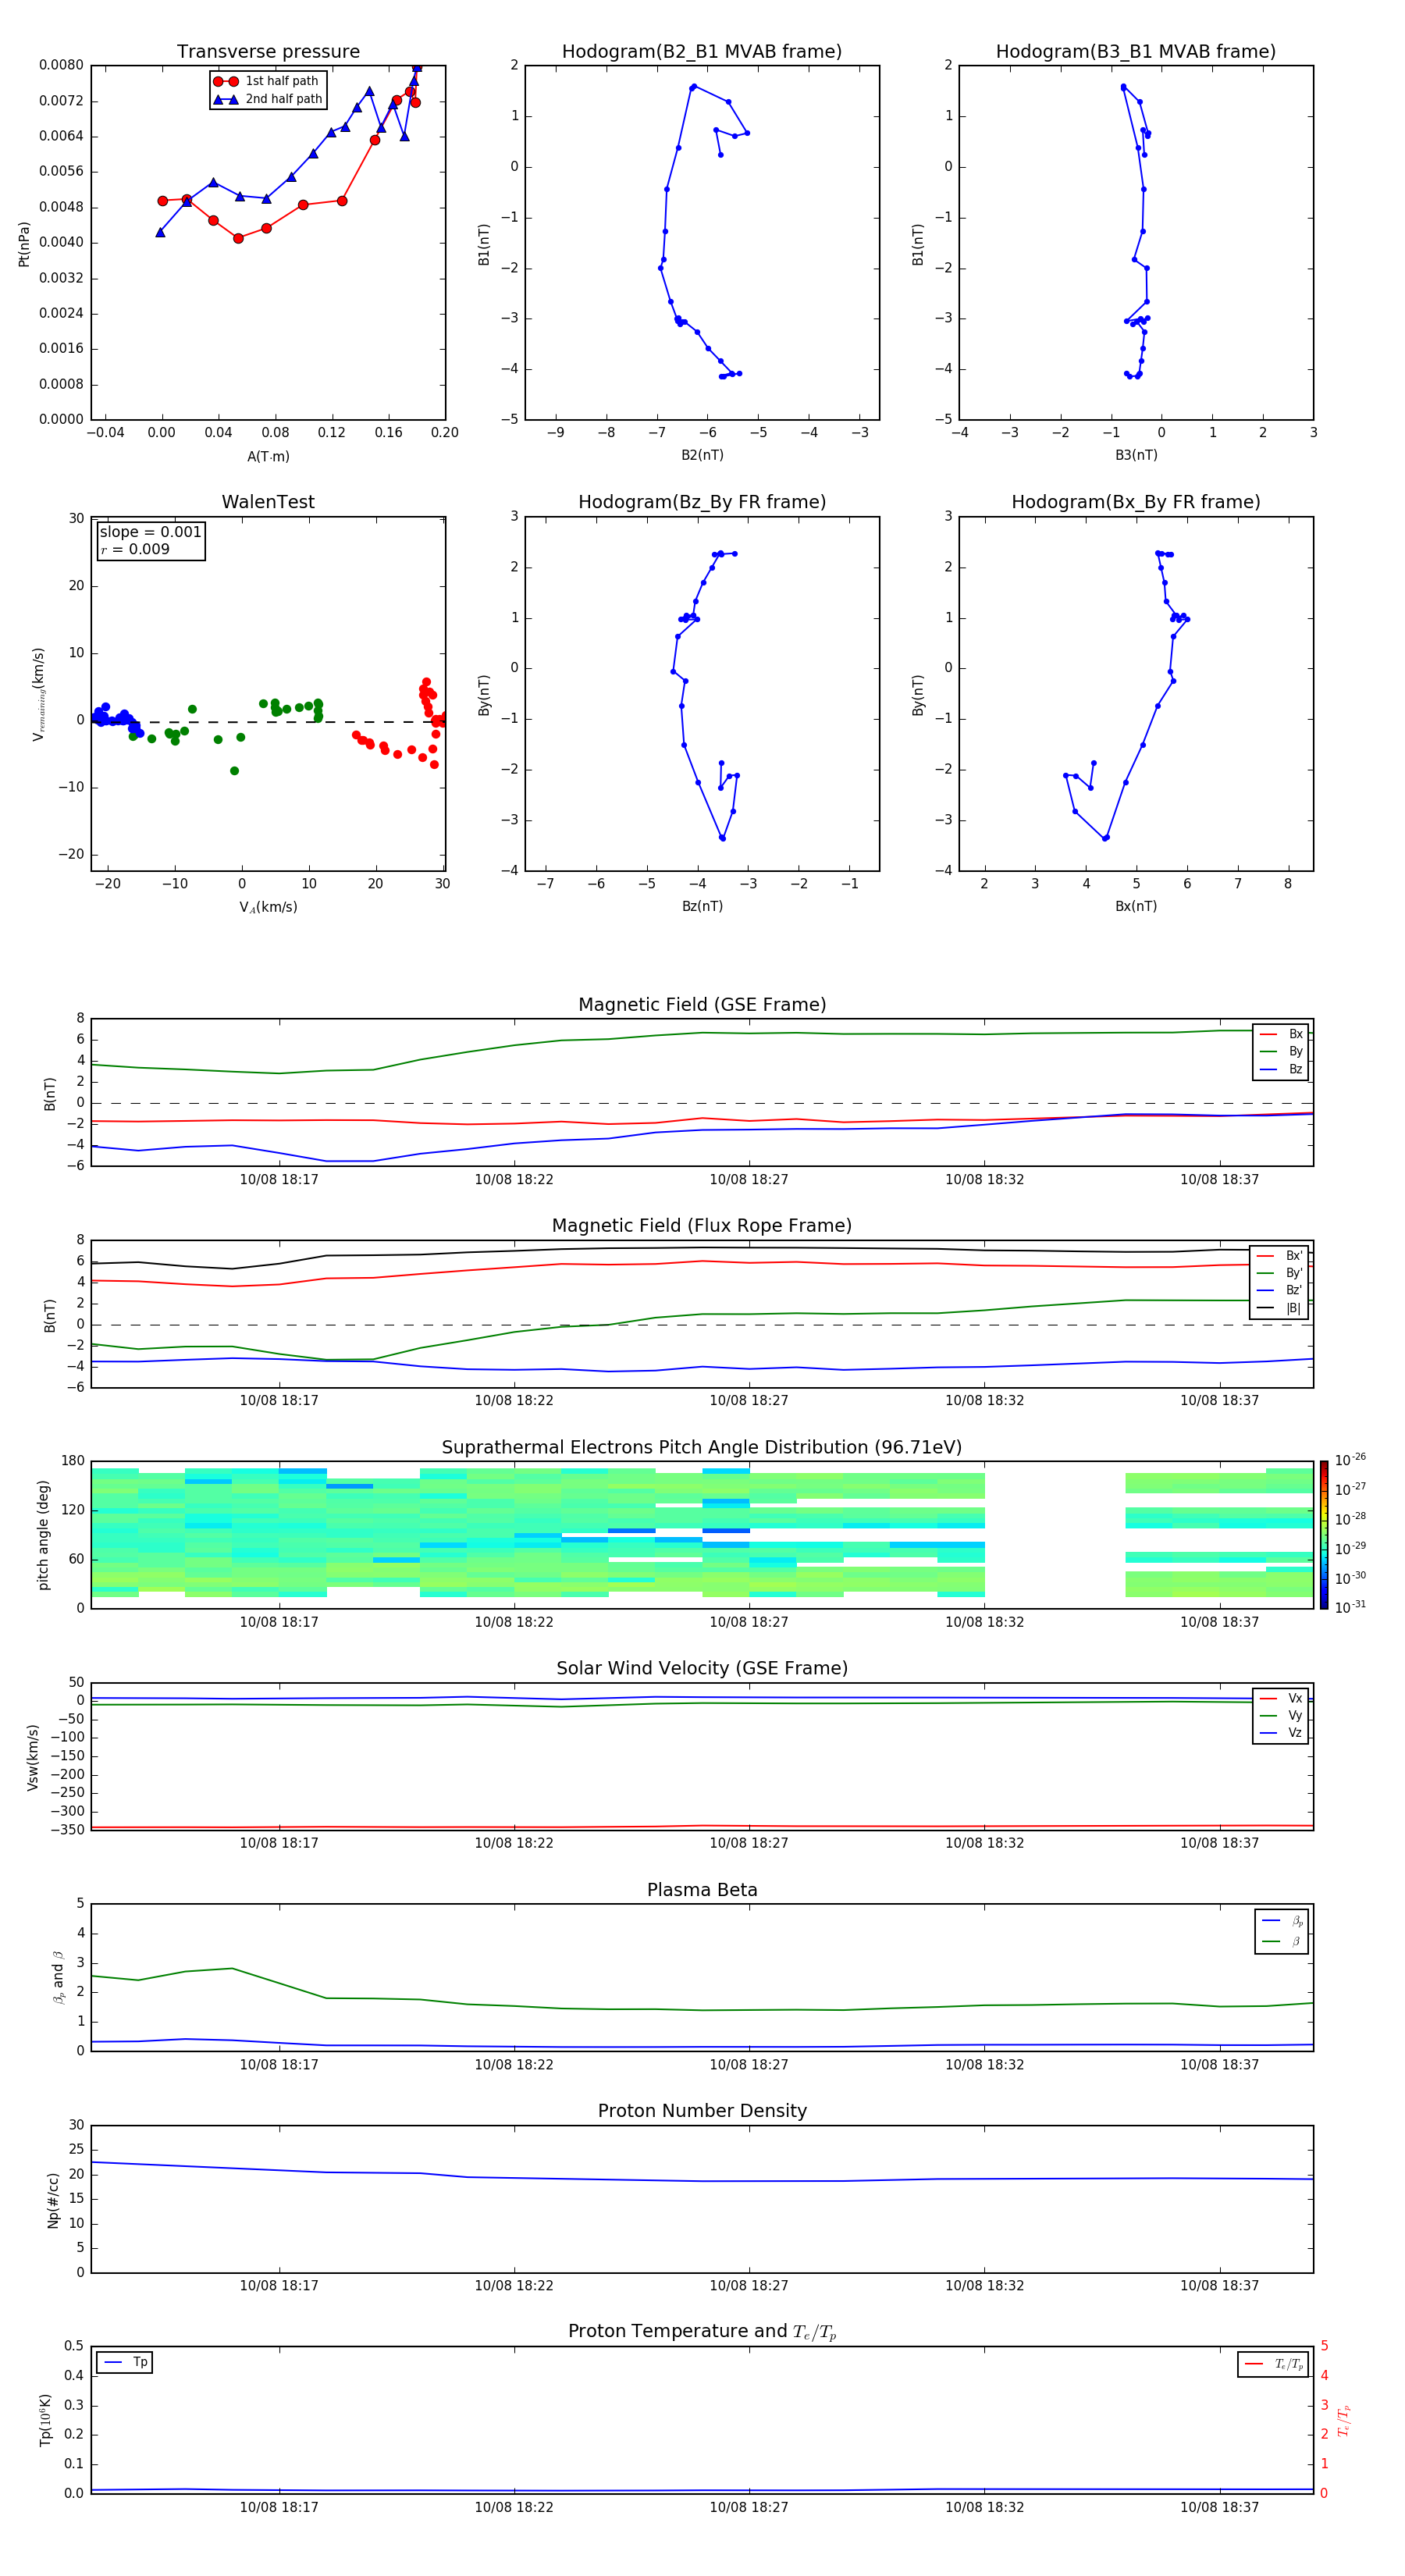Click 'Te/Tp' legend in proton temperature plot
Viewport: 1405px width, 2576px height.
[x=1273, y=2364]
